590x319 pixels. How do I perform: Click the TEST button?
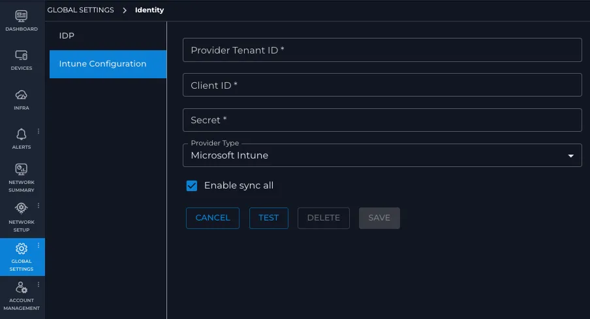pyautogui.click(x=269, y=218)
